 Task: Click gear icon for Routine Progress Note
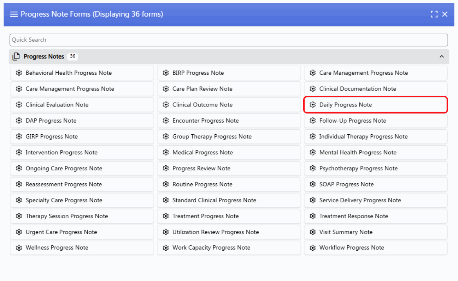[x=166, y=184]
